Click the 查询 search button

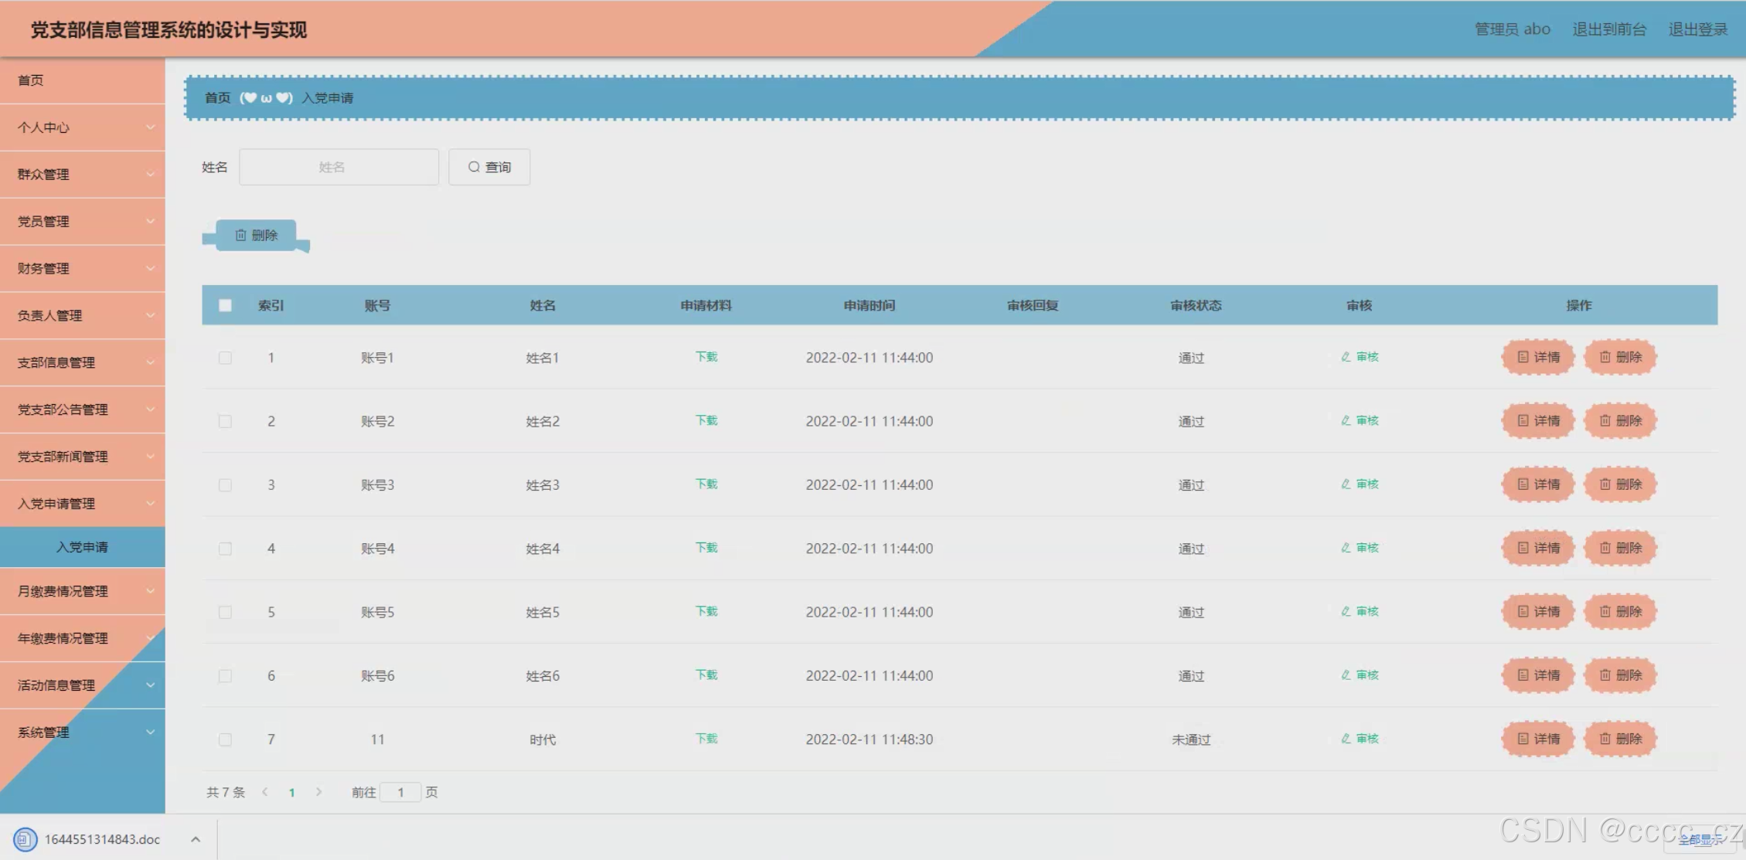489,167
